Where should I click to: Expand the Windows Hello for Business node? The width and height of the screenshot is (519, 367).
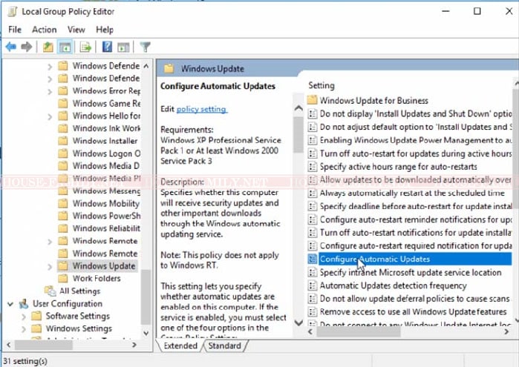point(50,116)
